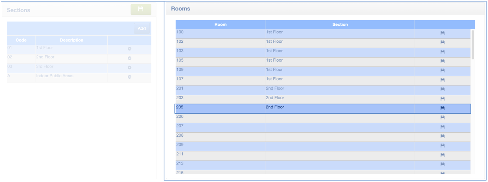Open the Section cell for room 206

pyautogui.click(x=340, y=118)
